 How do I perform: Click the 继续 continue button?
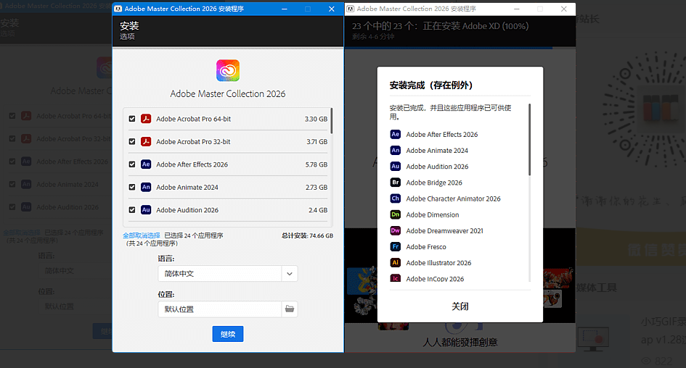point(228,334)
